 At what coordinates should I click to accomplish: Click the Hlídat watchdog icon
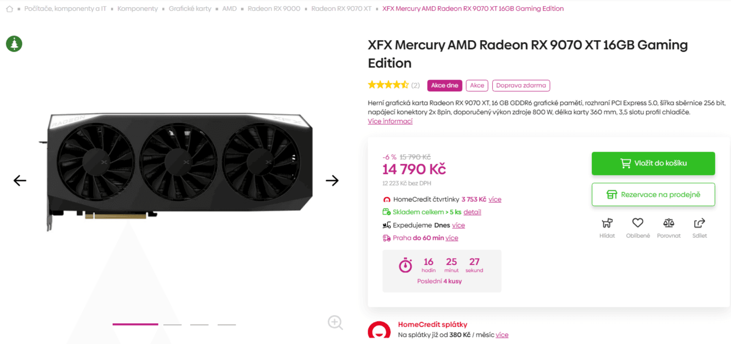(607, 222)
